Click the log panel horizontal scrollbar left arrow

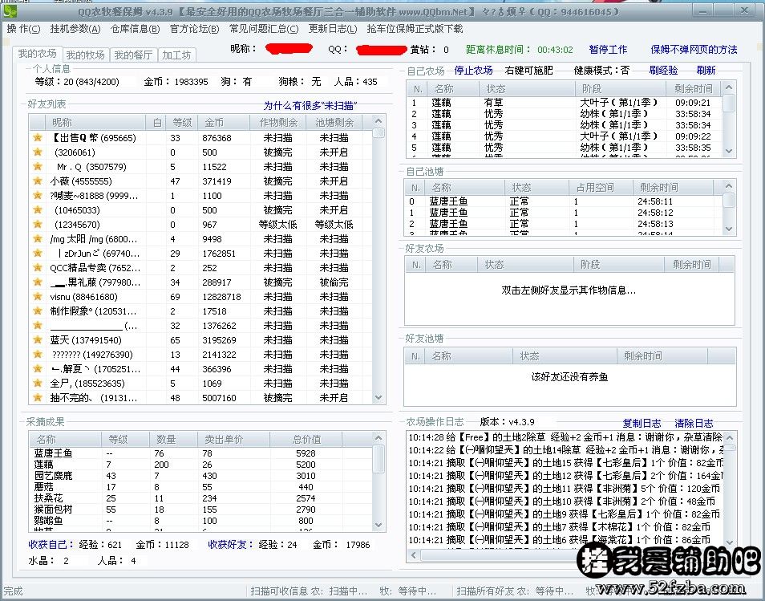point(415,555)
